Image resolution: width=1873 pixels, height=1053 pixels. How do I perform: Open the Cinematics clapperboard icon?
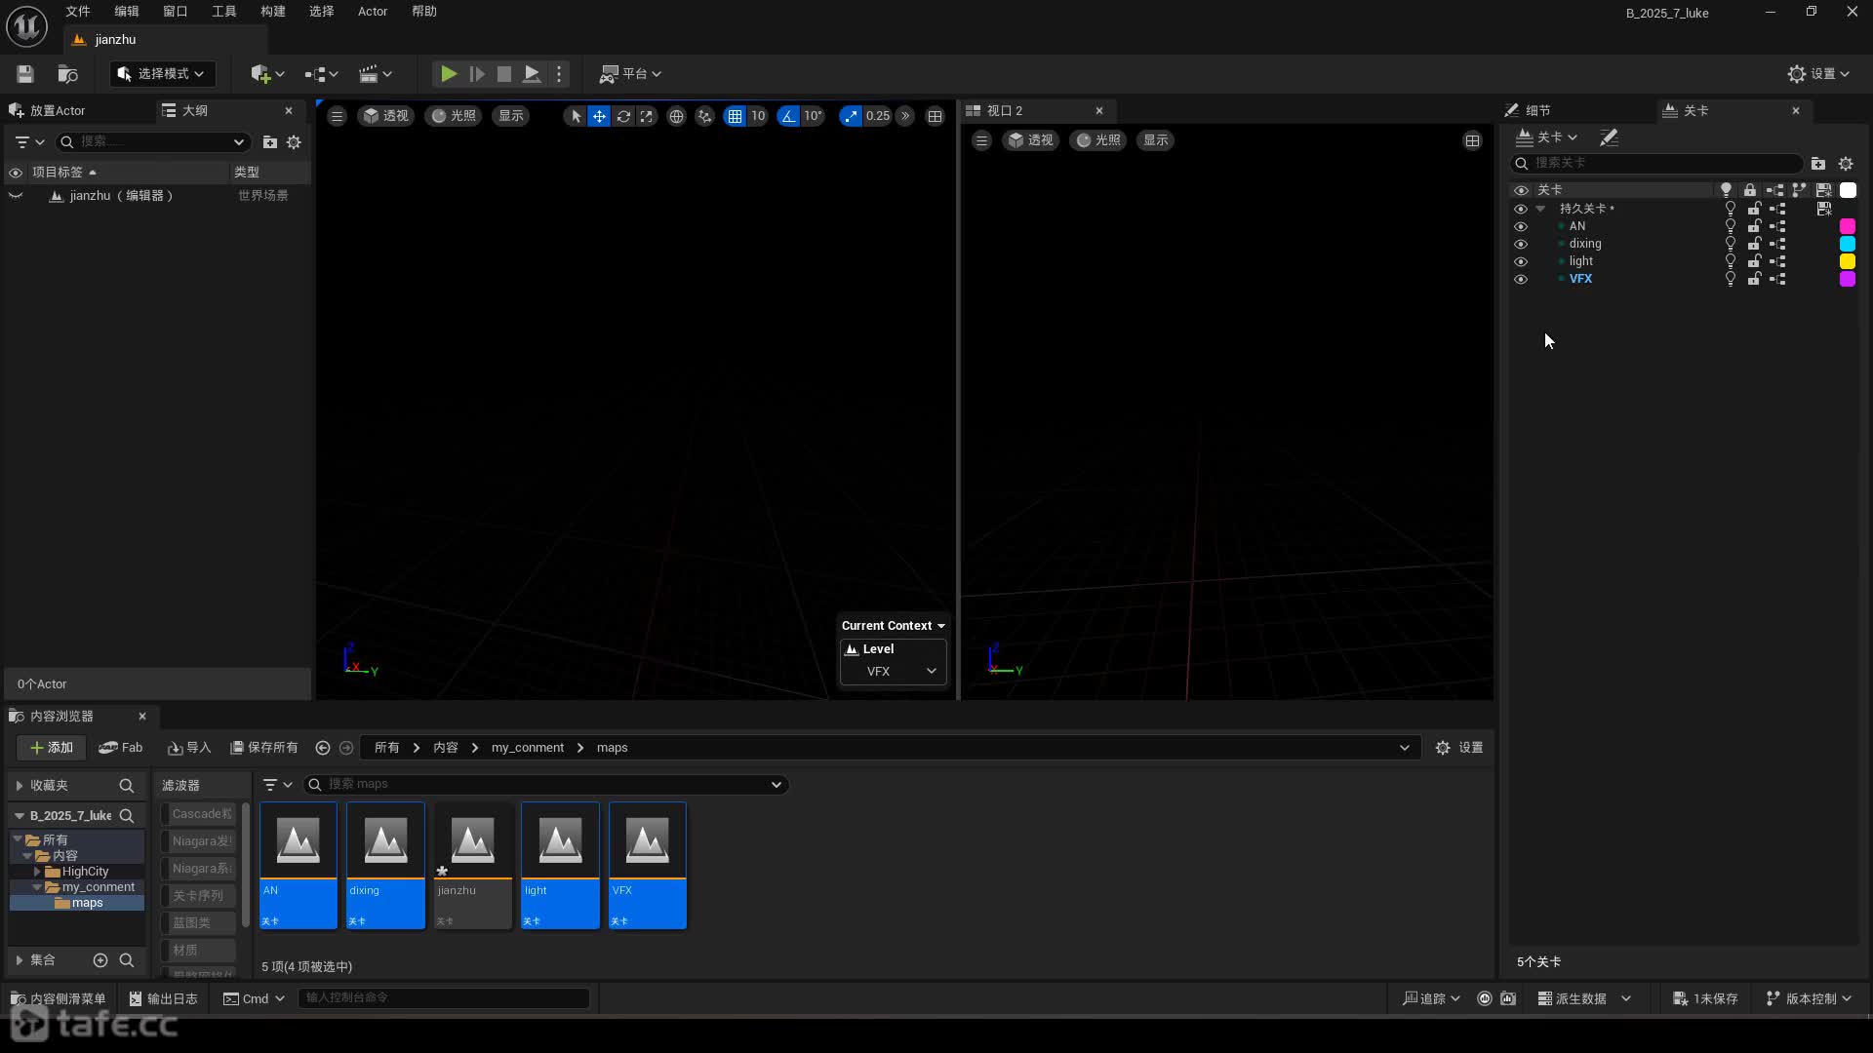(375, 73)
